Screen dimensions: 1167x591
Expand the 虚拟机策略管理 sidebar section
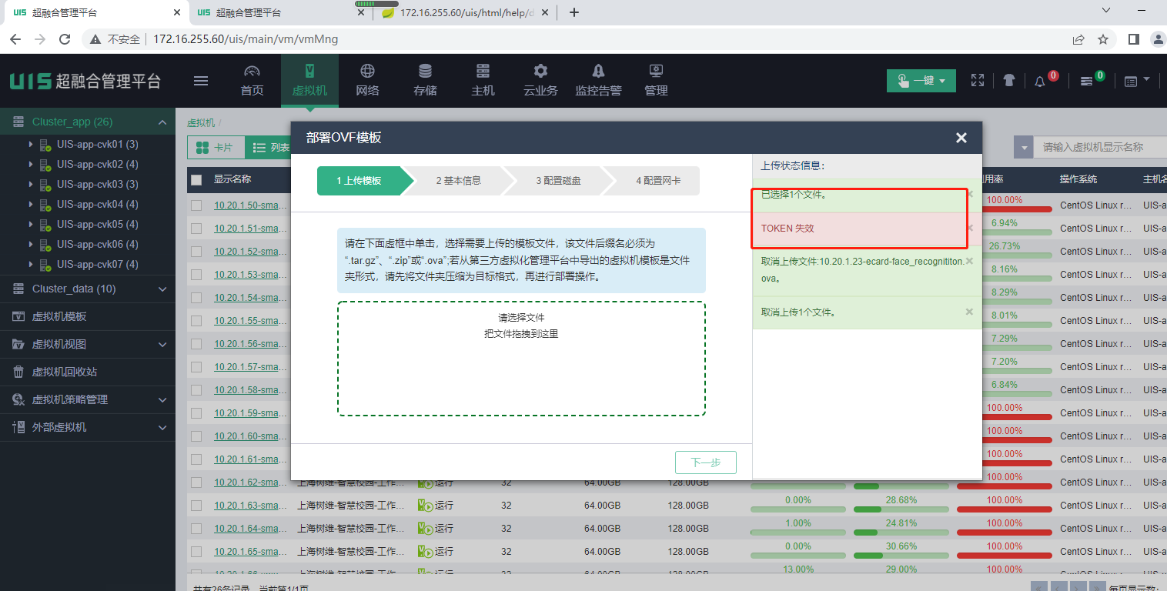click(x=162, y=399)
